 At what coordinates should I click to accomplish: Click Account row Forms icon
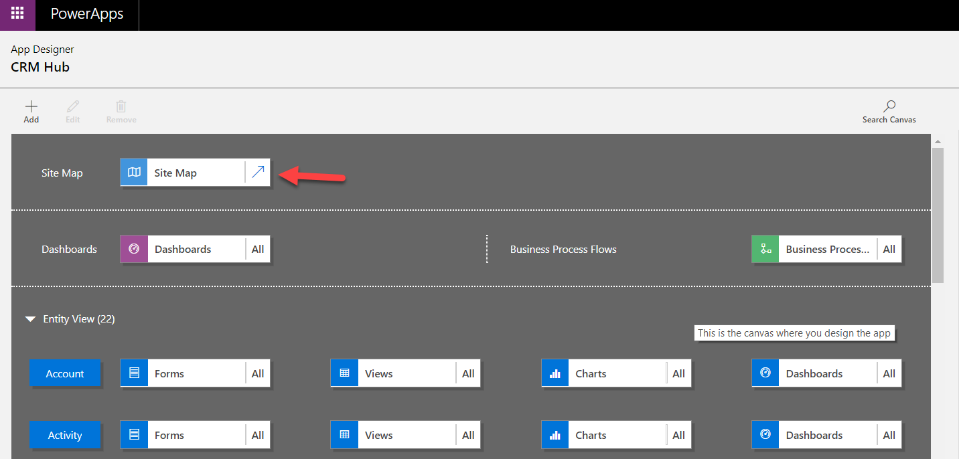[x=134, y=373]
